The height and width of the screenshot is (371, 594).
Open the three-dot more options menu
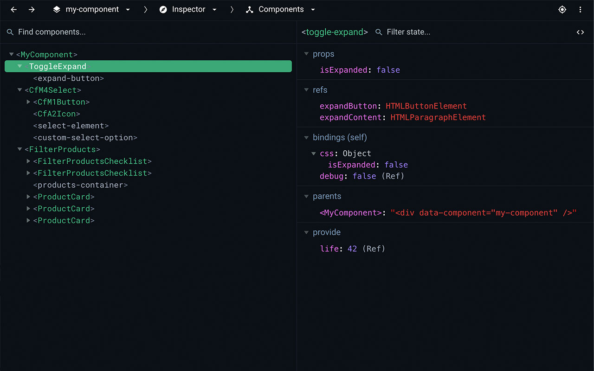[x=580, y=9]
